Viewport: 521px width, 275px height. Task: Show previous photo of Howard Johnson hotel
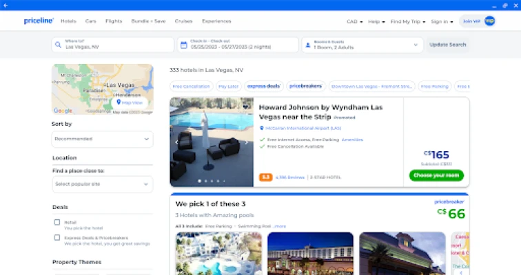[x=176, y=142]
